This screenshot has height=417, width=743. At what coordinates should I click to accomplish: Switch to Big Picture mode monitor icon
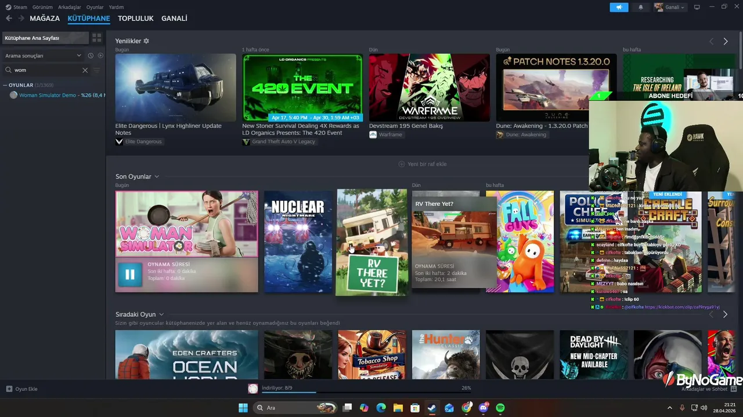click(697, 7)
